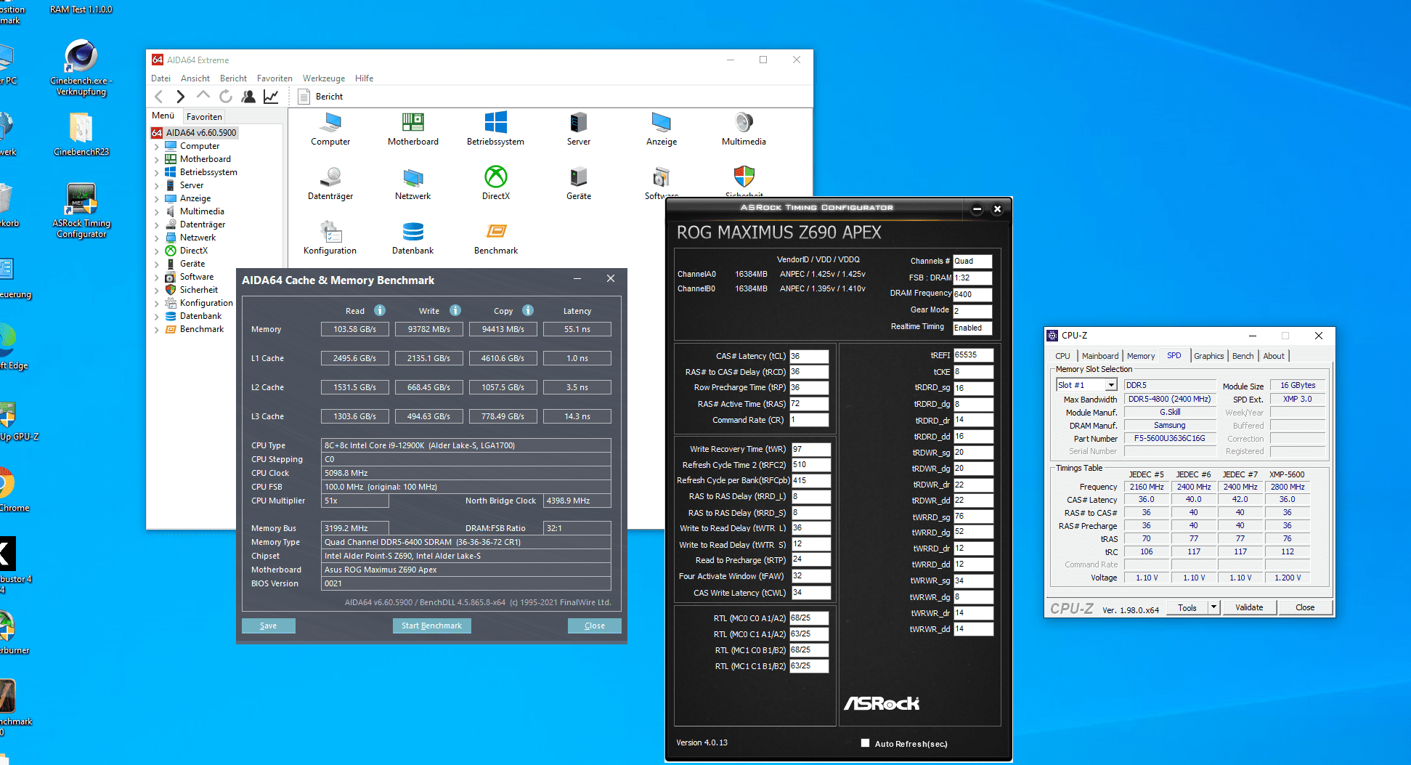Screen dimensions: 1411x765
Task: Expand the Benchmark tree node
Action: [x=156, y=330]
